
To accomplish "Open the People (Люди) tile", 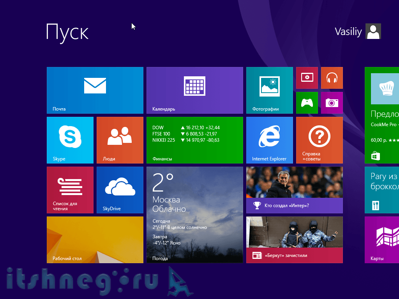I will (x=120, y=140).
